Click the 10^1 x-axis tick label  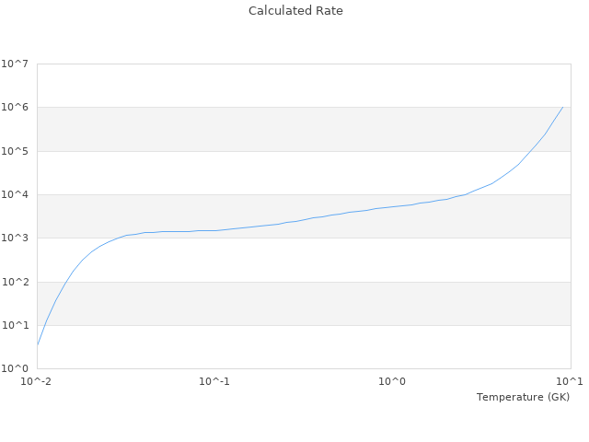(570, 381)
